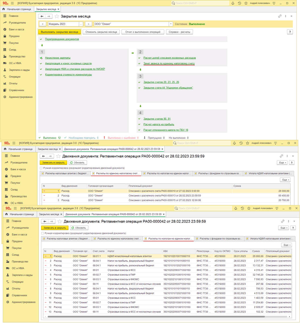The width and height of the screenshot is (300, 323).
Task: Open Покупки section in top window sidebar
Action: tap(14, 43)
